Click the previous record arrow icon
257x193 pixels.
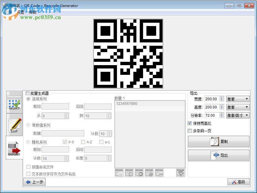129,173
